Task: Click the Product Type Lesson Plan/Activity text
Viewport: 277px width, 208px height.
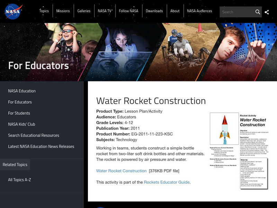Action: tap(129, 111)
